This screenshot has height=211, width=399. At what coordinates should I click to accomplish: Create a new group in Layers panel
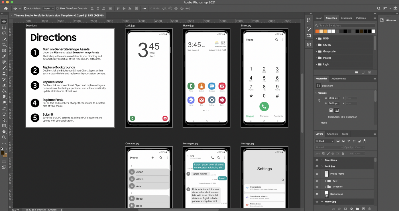[357, 209]
